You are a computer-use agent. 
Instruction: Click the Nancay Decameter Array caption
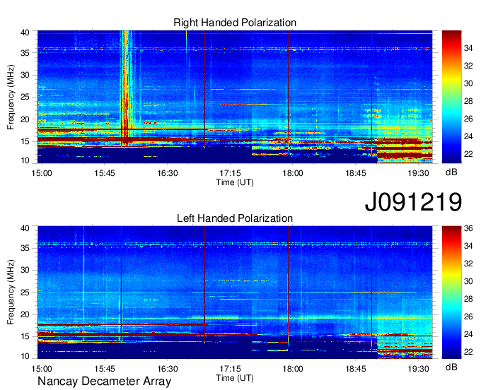pyautogui.click(x=104, y=382)
